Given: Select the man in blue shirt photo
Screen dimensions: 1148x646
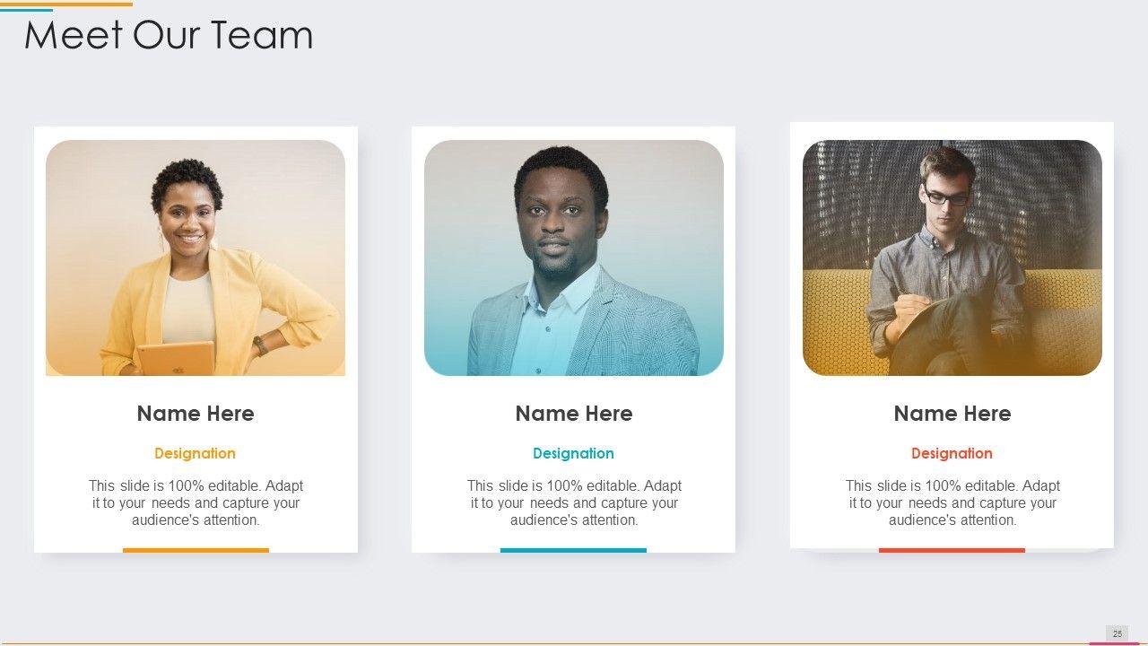Looking at the screenshot, I should (x=574, y=258).
